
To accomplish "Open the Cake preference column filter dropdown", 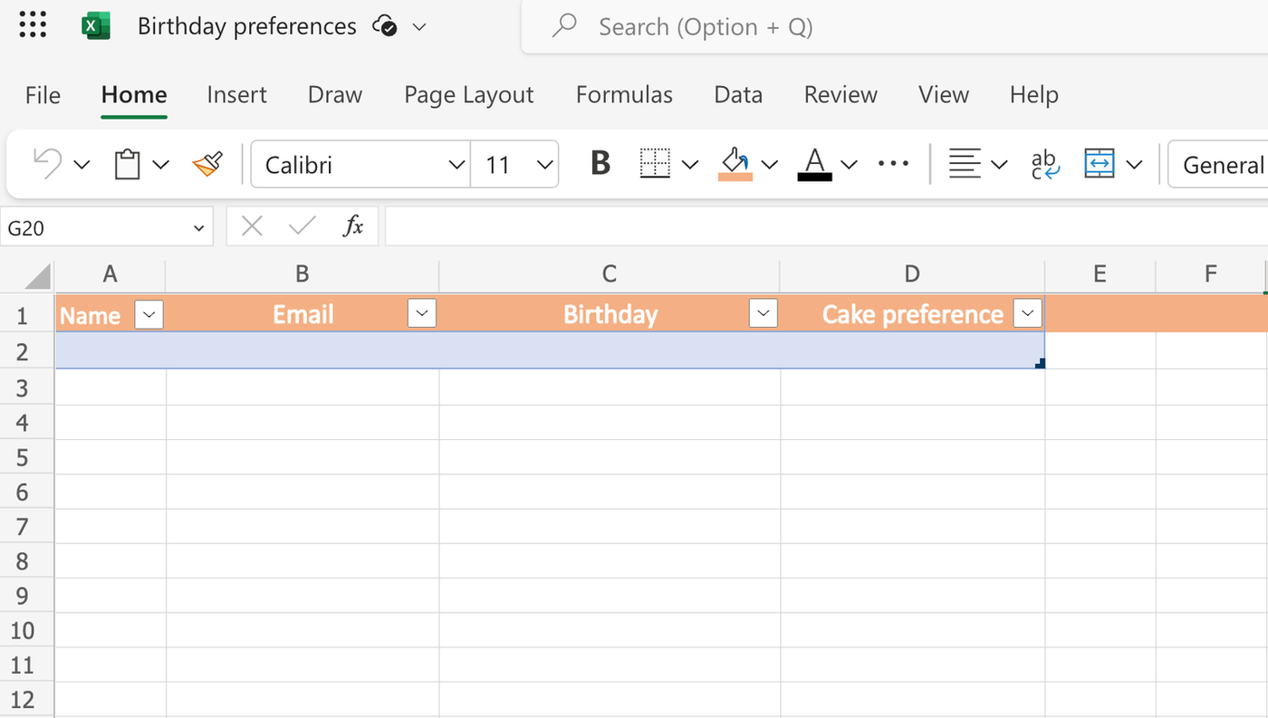I will pyautogui.click(x=1027, y=313).
